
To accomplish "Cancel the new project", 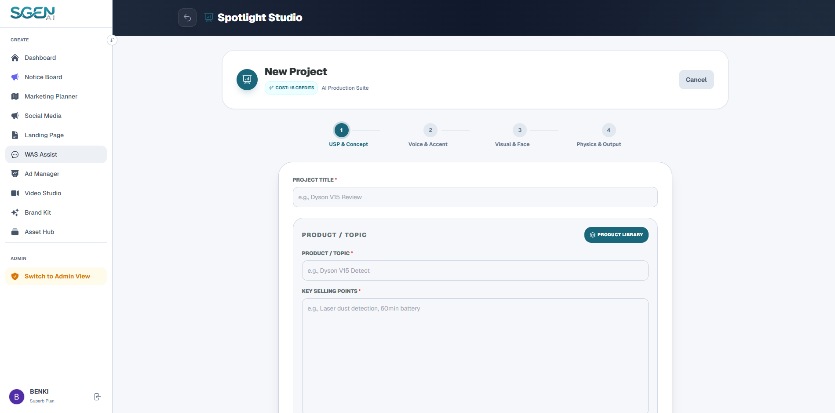I will point(696,80).
